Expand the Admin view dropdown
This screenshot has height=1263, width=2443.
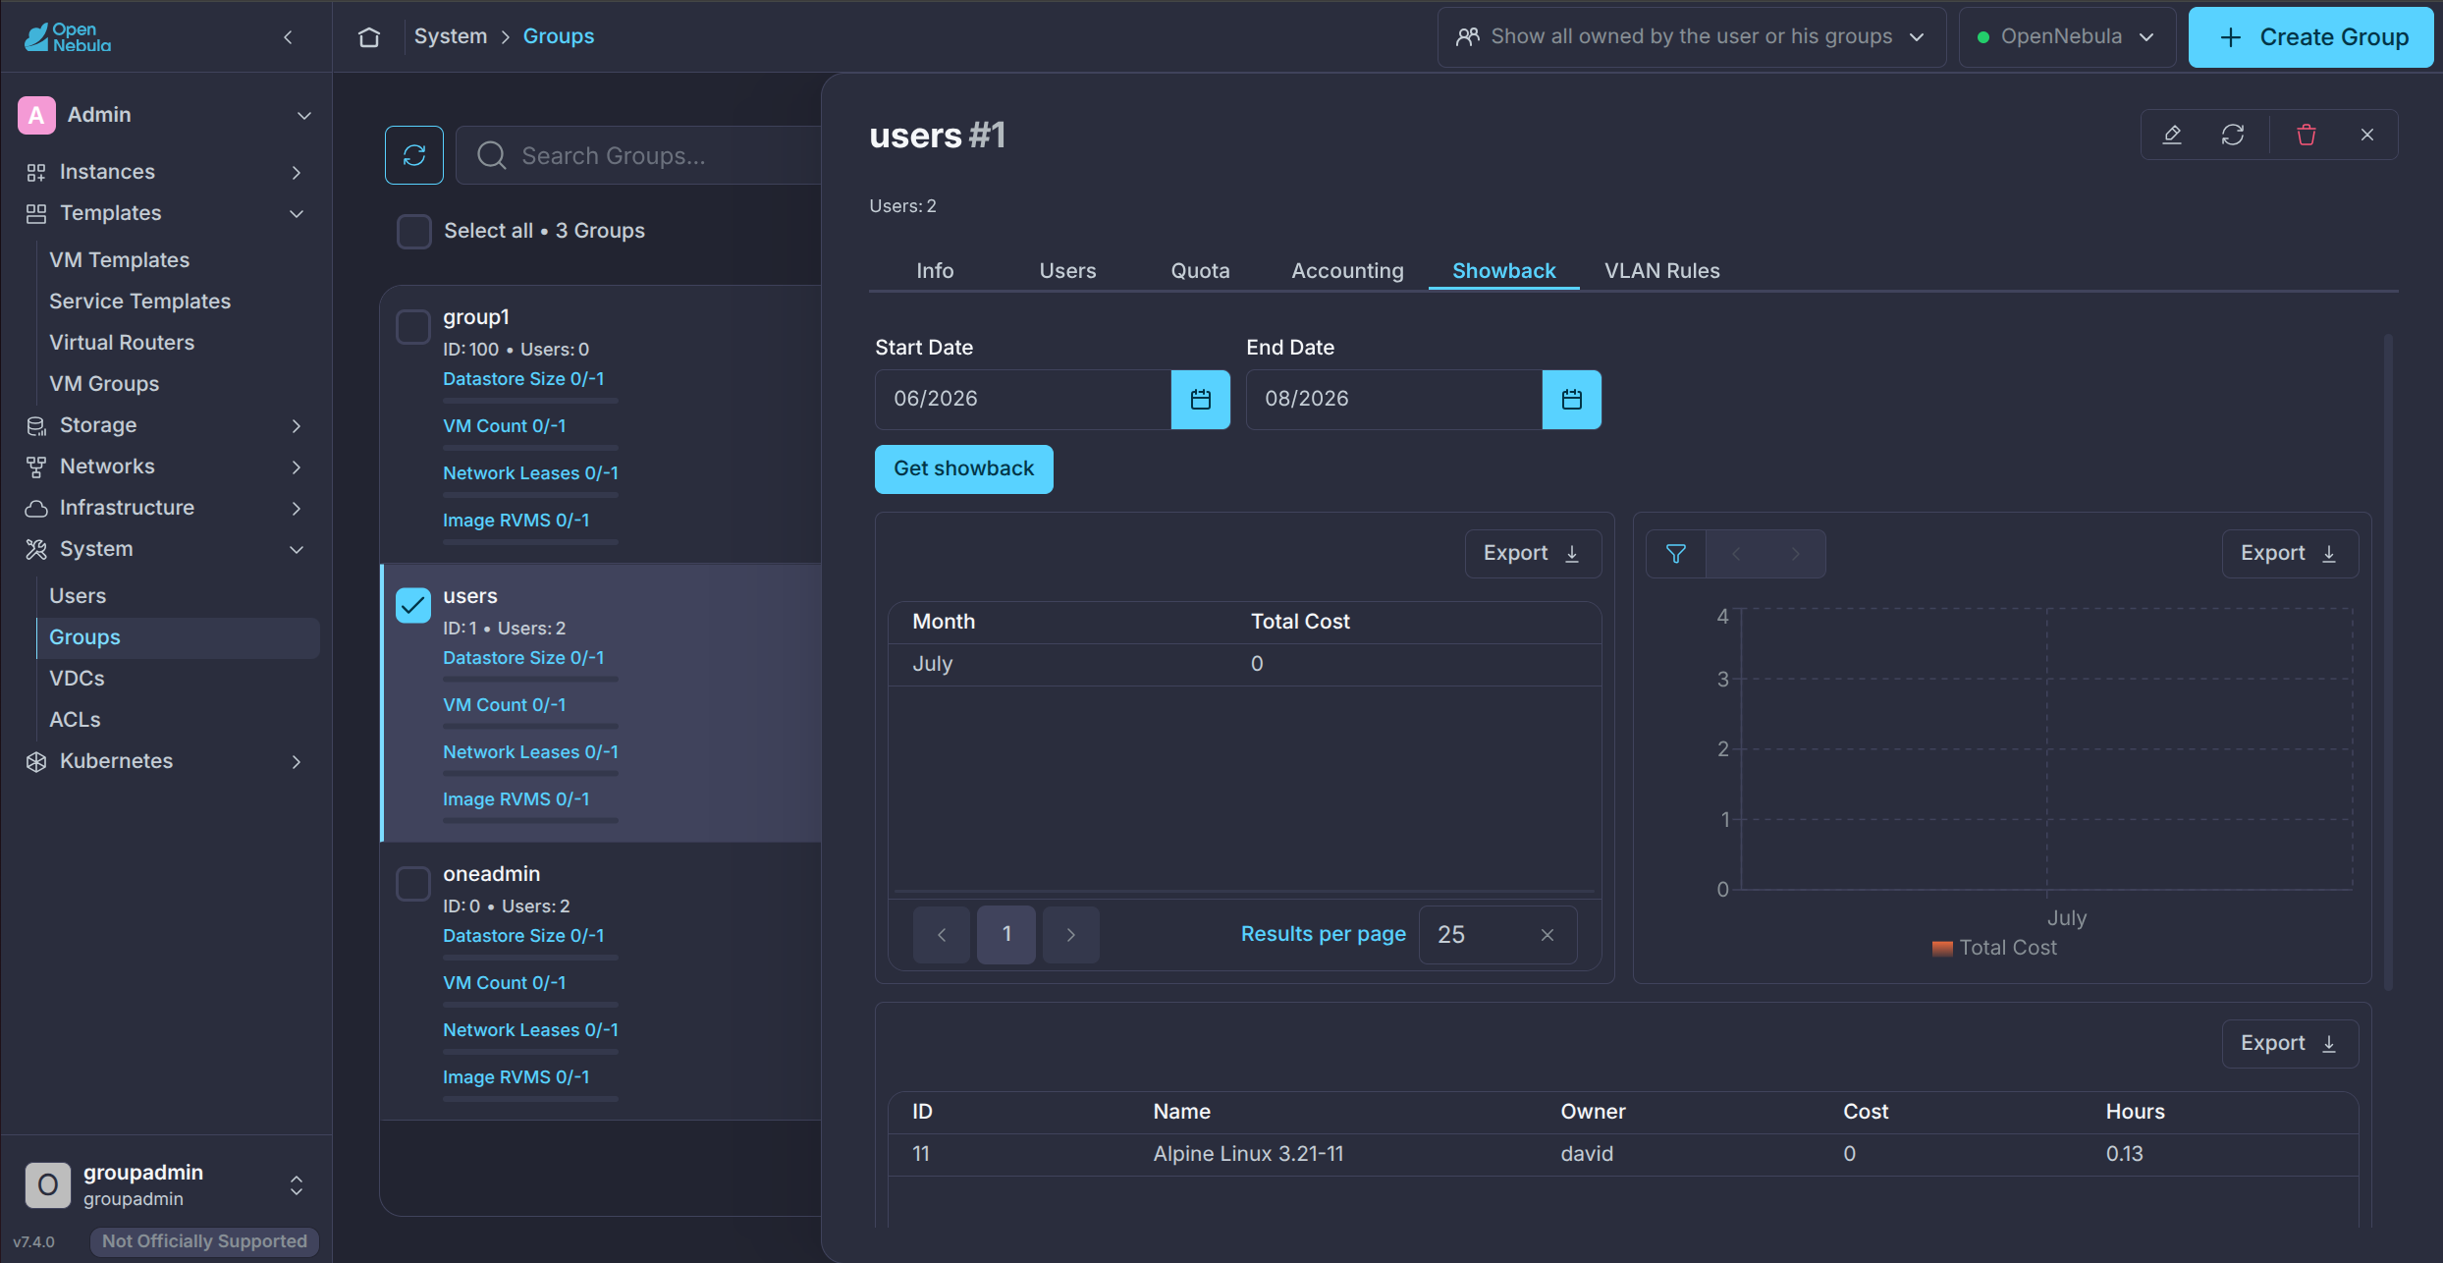304,116
